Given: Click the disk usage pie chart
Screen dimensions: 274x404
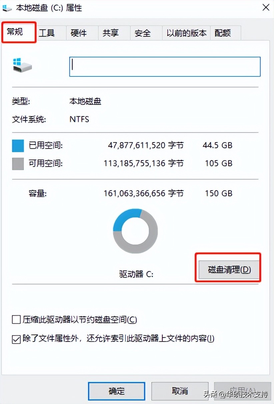Looking at the screenshot, I should coord(135,230).
